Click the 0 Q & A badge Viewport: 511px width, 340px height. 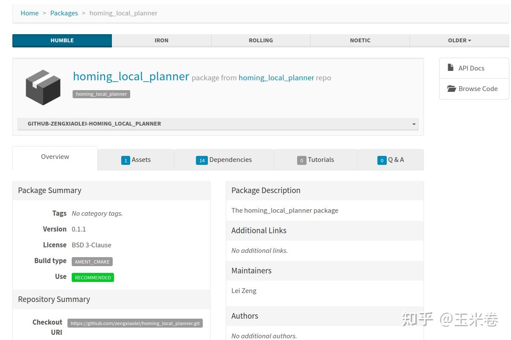(382, 161)
